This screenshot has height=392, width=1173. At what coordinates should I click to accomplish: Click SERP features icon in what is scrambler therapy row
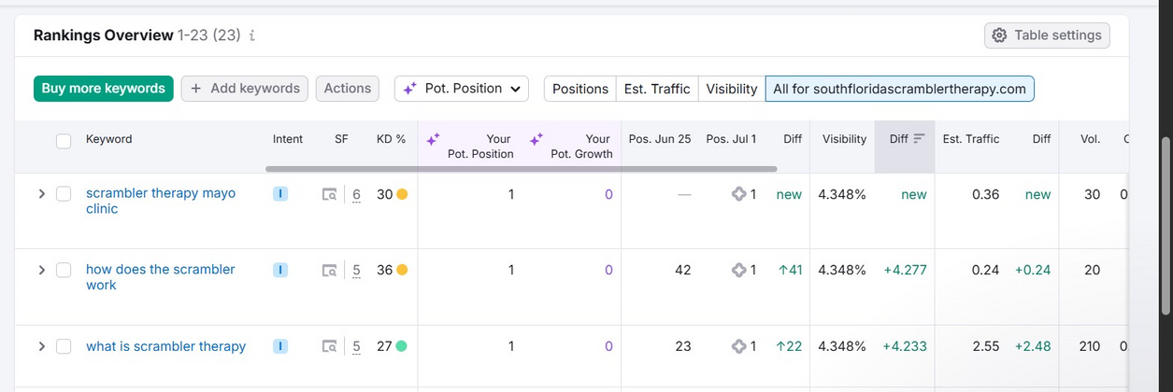coord(329,346)
